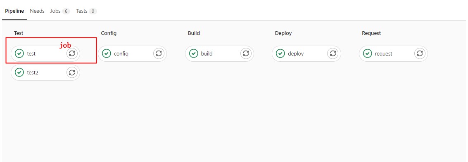Click the passed checkmark icon on build
The image size is (468, 162).
coord(193,53)
